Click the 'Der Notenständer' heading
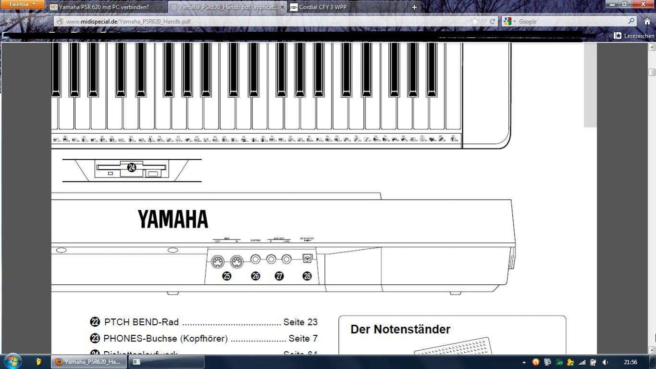 [400, 330]
